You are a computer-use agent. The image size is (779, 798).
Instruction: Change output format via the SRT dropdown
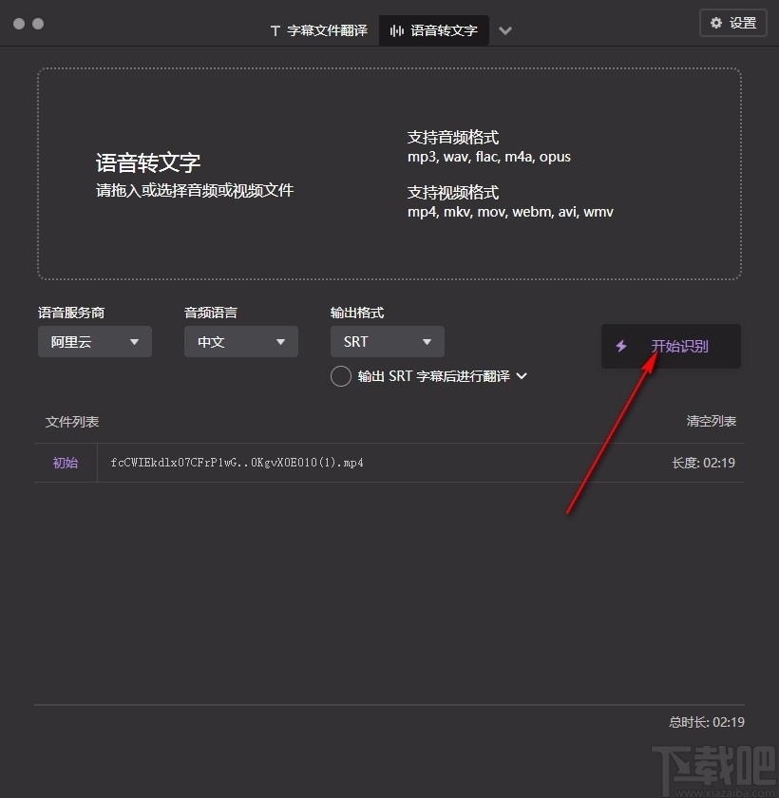(x=387, y=341)
